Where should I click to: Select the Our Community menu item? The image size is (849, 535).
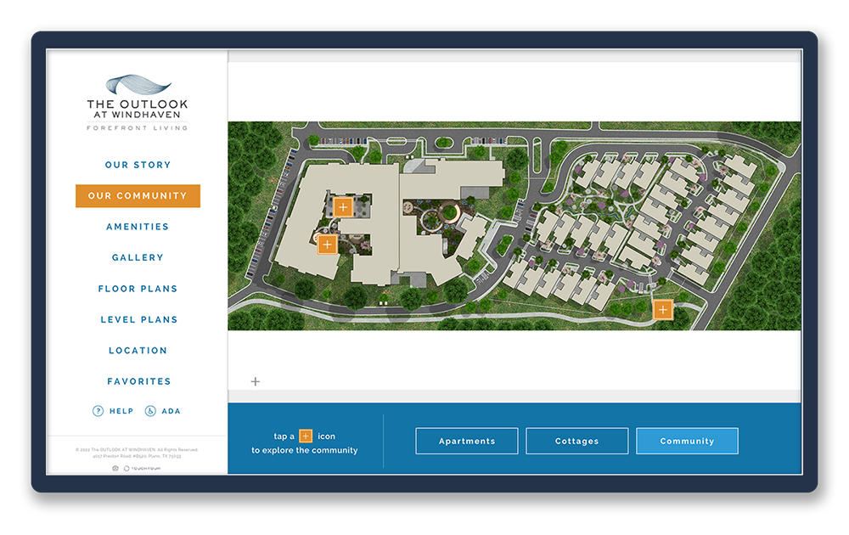point(138,196)
